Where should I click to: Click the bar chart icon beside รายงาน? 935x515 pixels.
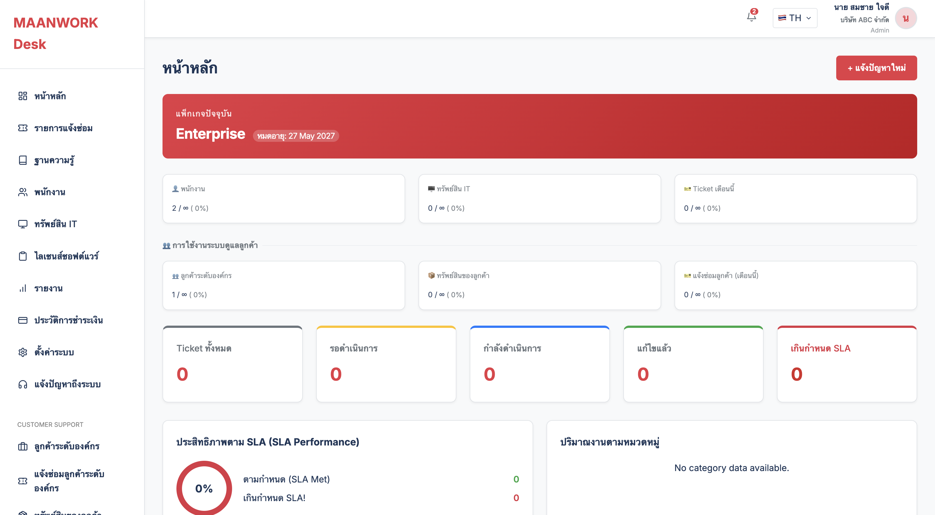coord(23,288)
